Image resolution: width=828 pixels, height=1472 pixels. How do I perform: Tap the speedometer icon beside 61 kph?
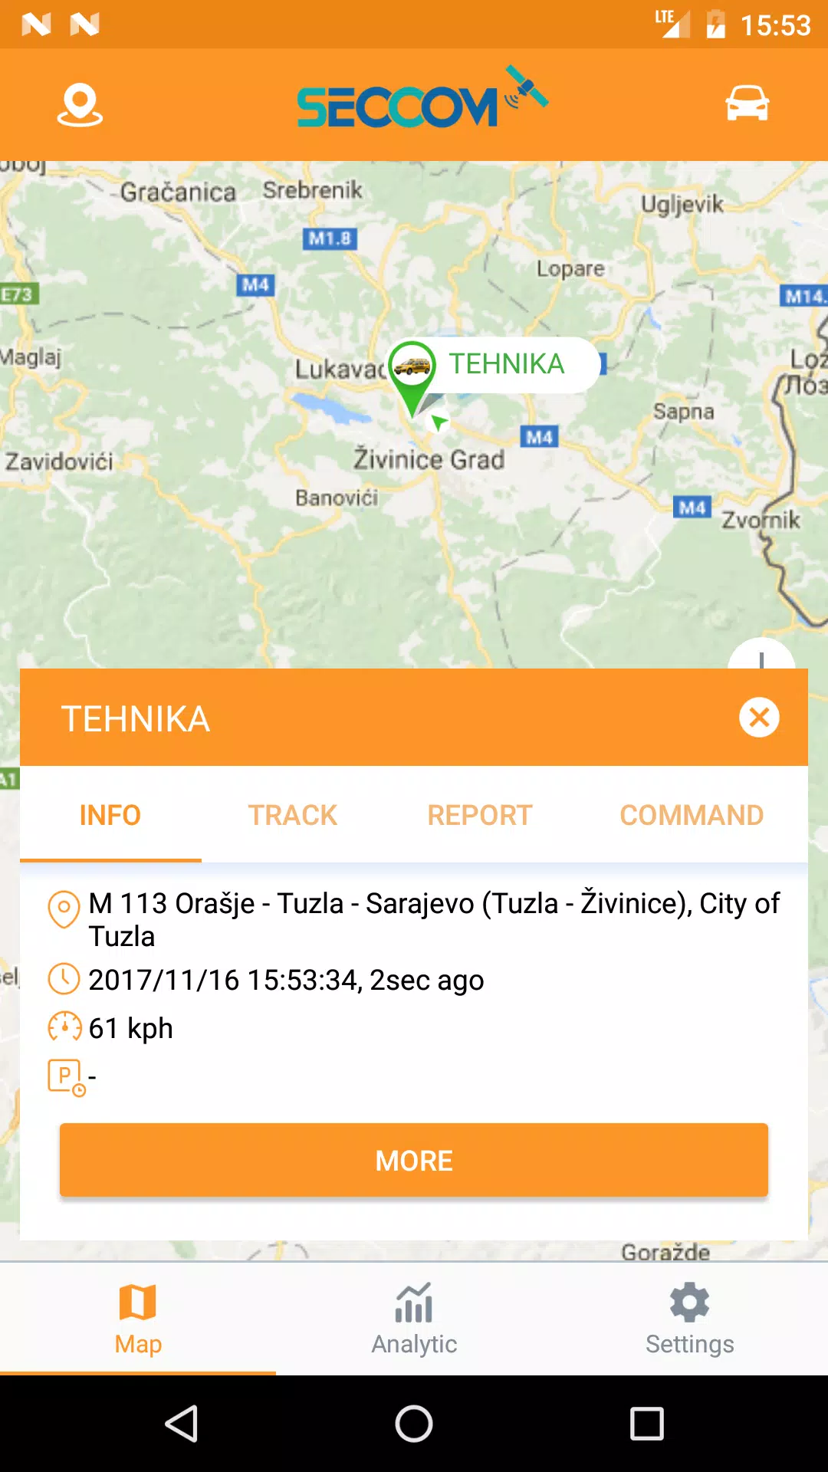point(64,1027)
